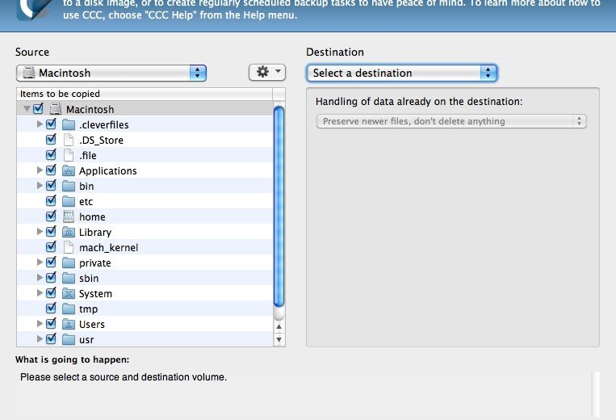Click the .file document icon
This screenshot has width=616, height=420.
coord(69,155)
